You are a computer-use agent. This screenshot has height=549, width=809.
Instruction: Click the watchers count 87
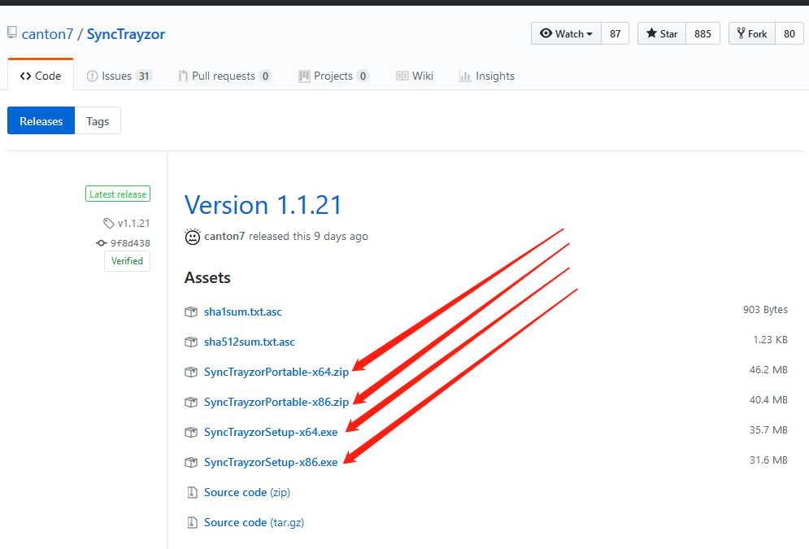(615, 33)
